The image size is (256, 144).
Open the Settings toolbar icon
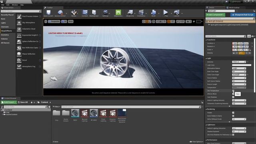(x=105, y=13)
